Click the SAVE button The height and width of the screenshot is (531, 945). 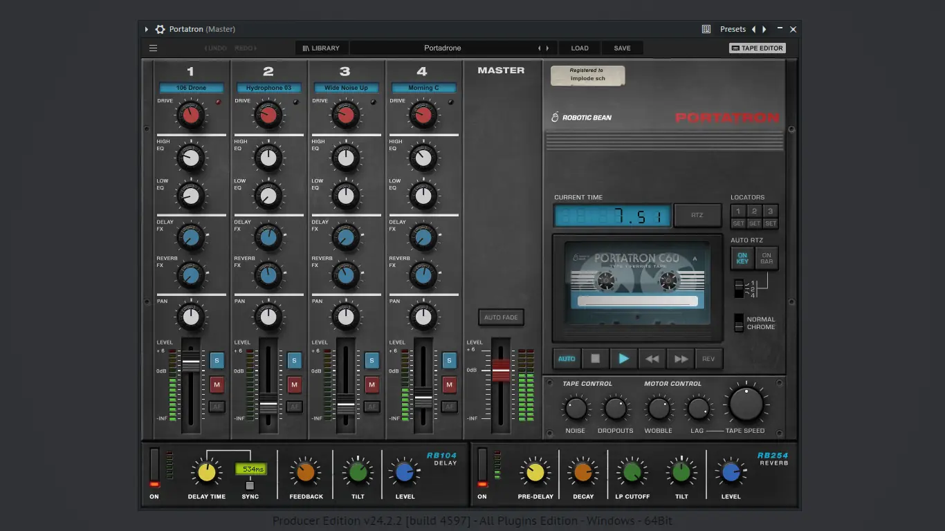click(622, 48)
